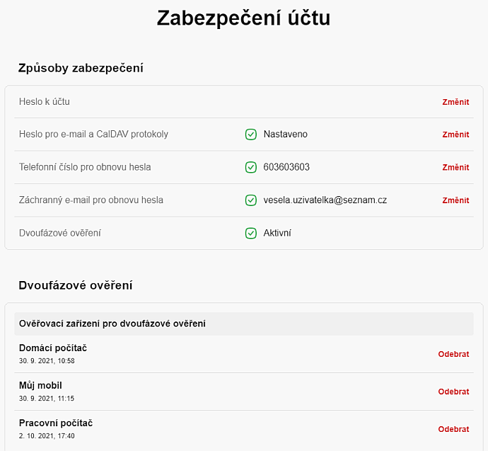The width and height of the screenshot is (488, 451).
Task: Click green checkmark icon beside phone number 603603603
Action: pyautogui.click(x=251, y=167)
